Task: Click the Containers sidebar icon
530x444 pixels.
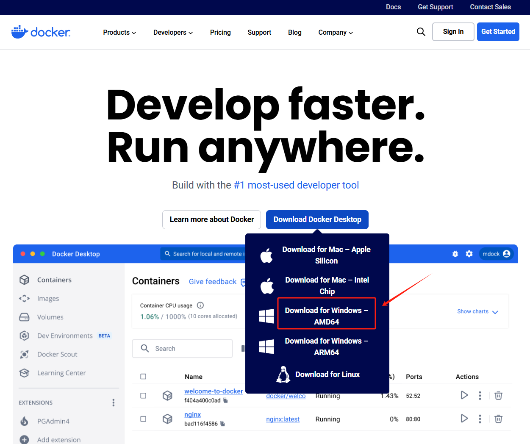Action: coord(25,280)
